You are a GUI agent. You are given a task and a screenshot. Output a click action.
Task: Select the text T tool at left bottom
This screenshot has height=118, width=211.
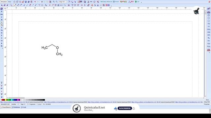(x=2, y=83)
